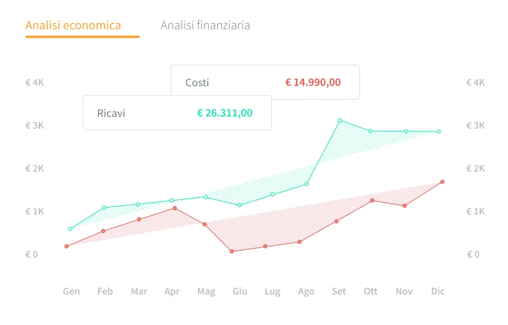
Task: Select the last green data point for Dic
Action: (x=439, y=131)
